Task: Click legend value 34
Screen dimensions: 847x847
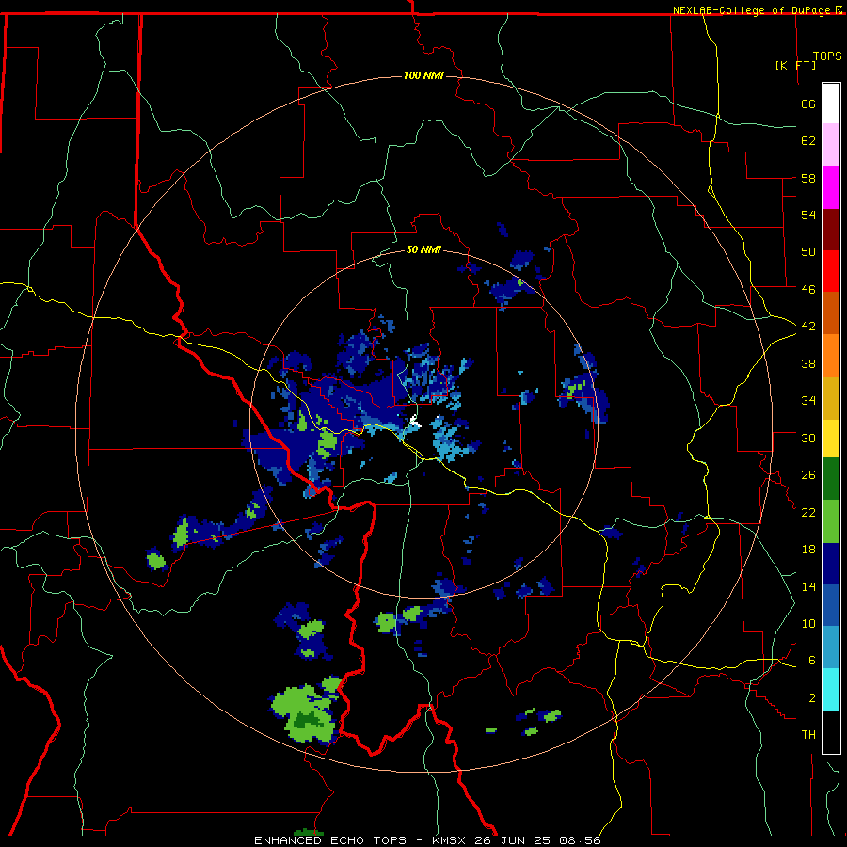Action: click(808, 400)
